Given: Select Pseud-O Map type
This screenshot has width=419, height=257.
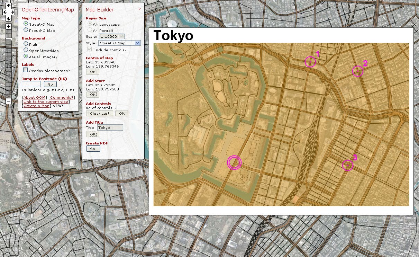Looking at the screenshot, I should coord(26,30).
